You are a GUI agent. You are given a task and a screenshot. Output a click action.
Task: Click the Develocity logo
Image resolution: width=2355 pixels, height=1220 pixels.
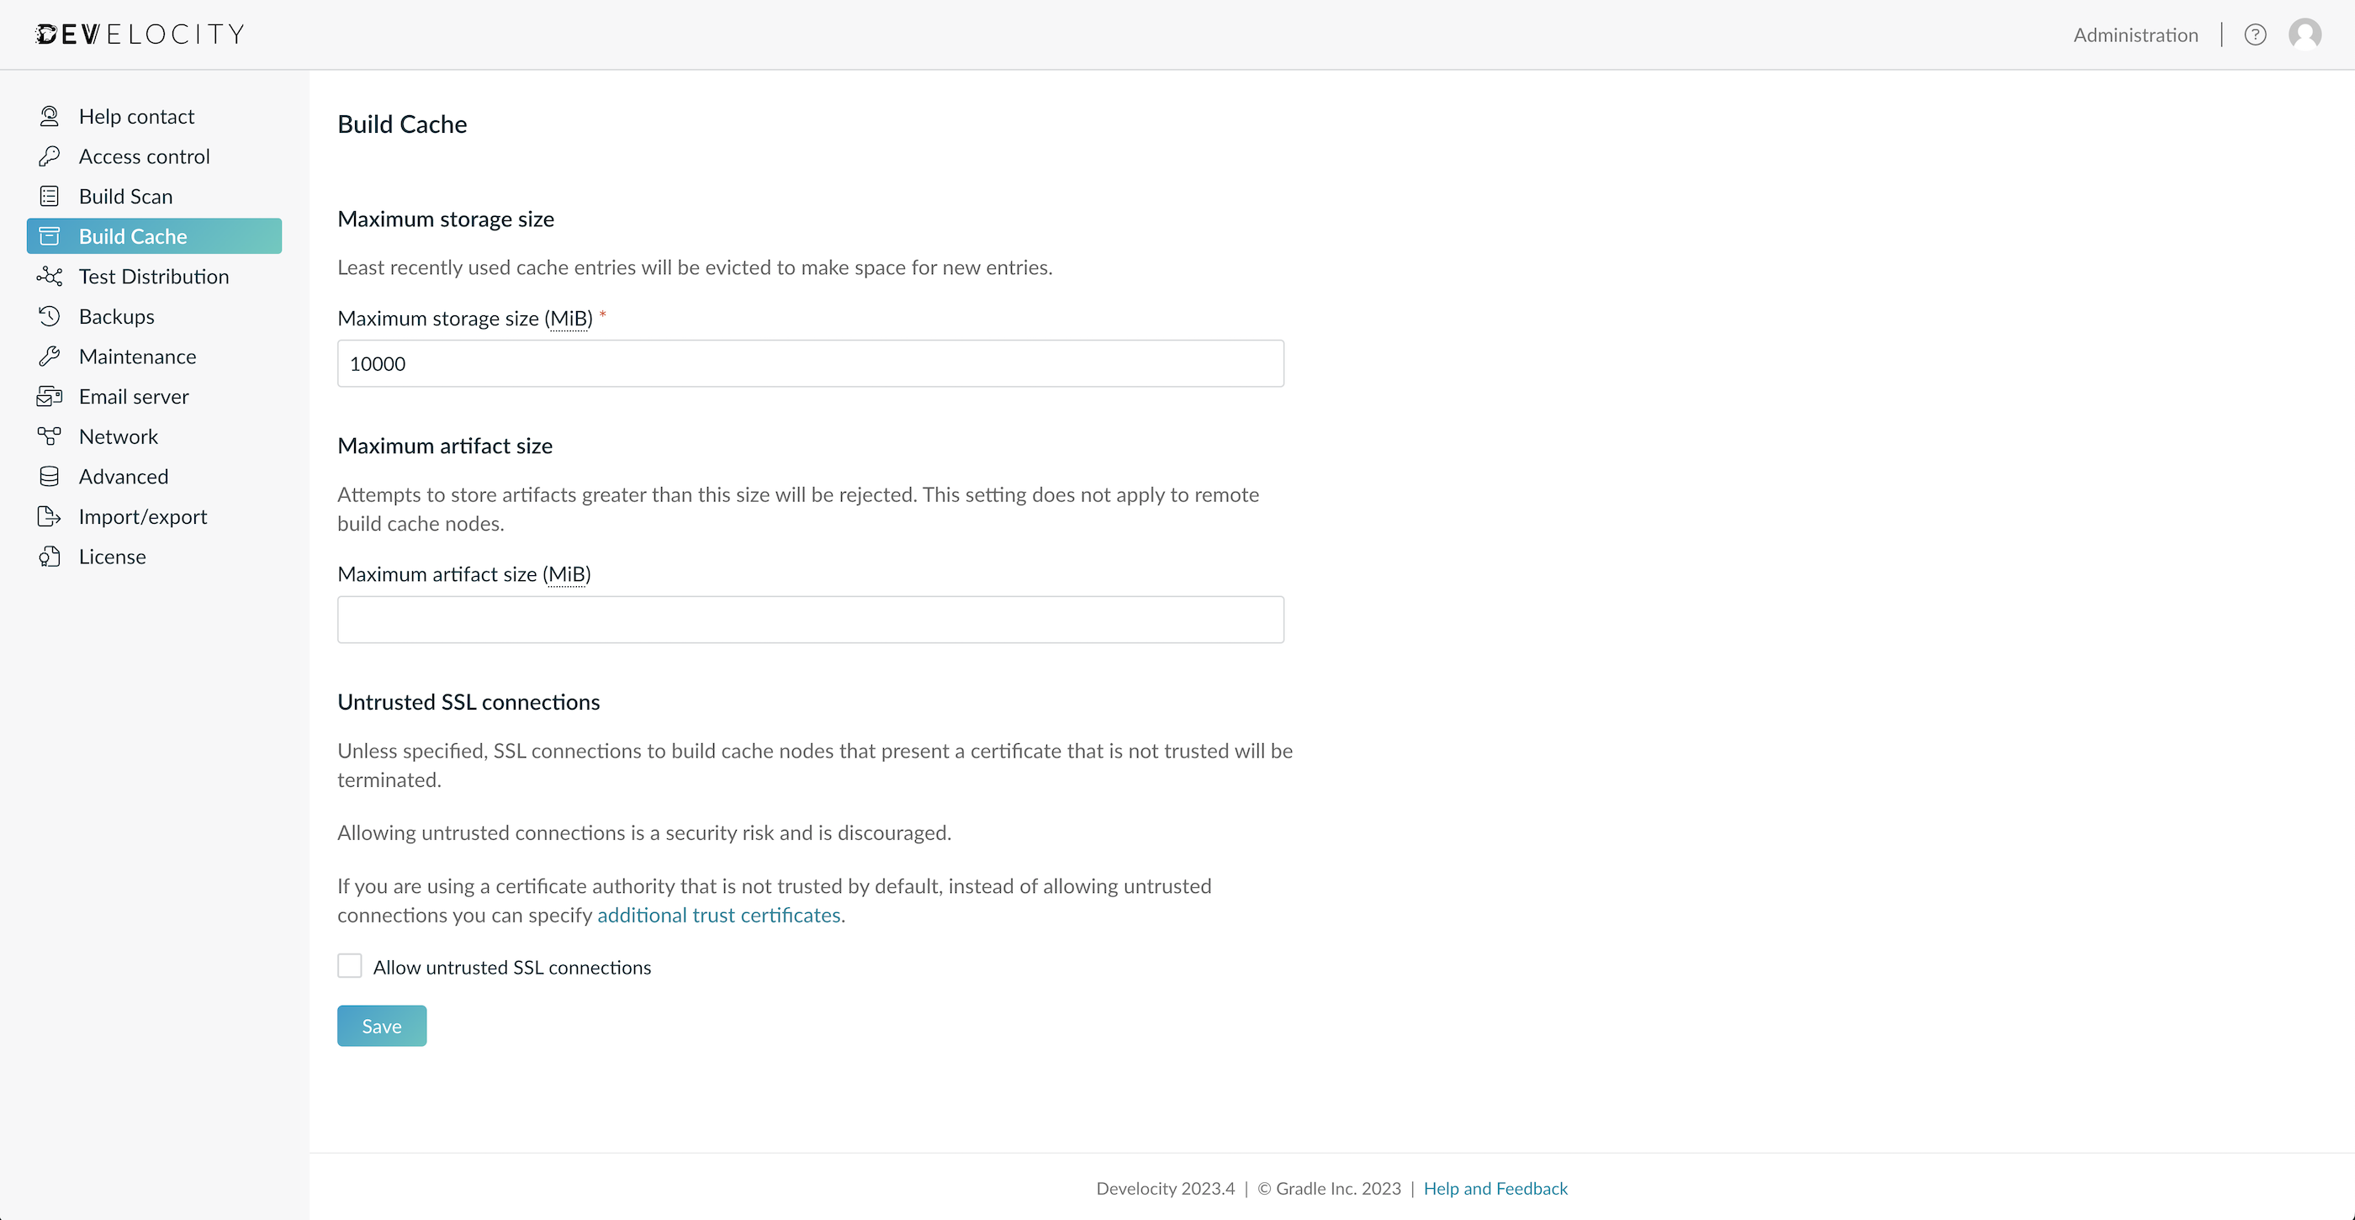pos(139,34)
